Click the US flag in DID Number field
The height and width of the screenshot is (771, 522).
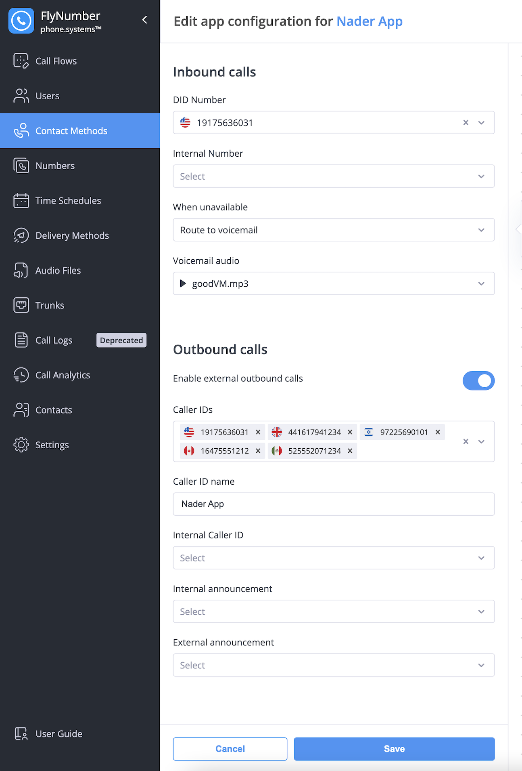click(x=185, y=122)
